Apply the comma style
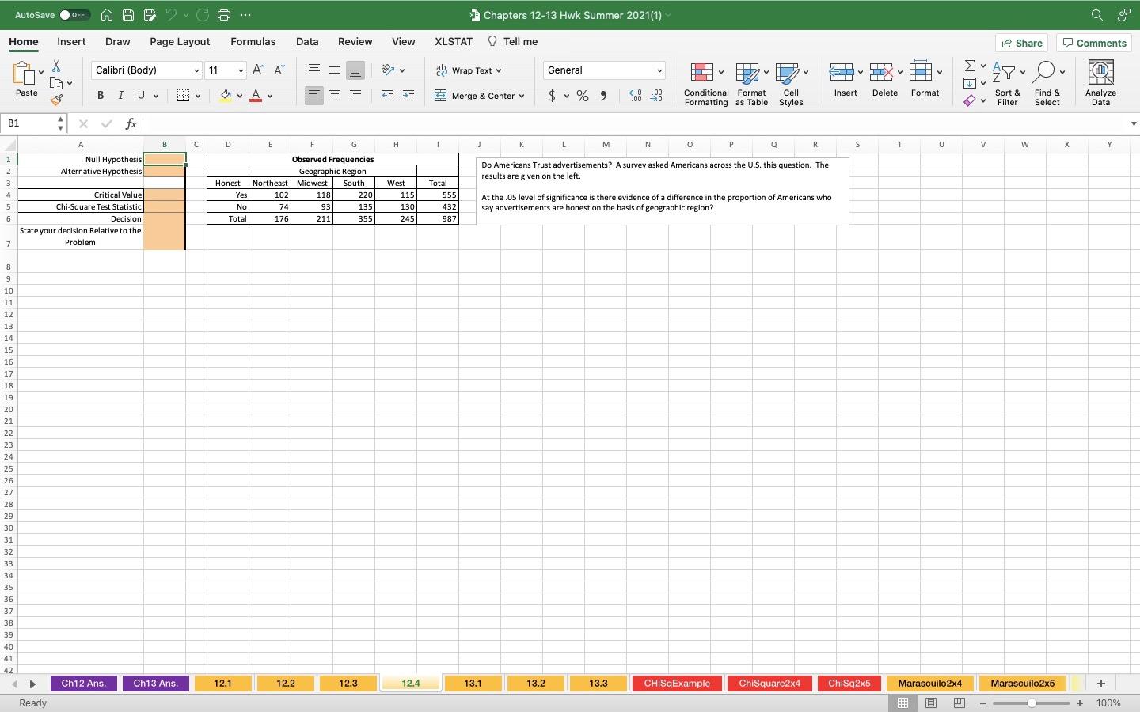 tap(603, 96)
